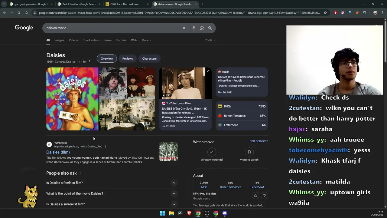This screenshot has height=218, width=387.
Task: Select the Characters chip
Action: tap(149, 59)
